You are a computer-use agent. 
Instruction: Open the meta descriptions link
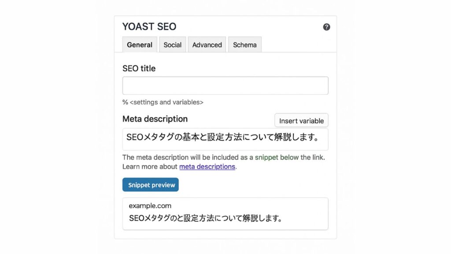pyautogui.click(x=207, y=166)
